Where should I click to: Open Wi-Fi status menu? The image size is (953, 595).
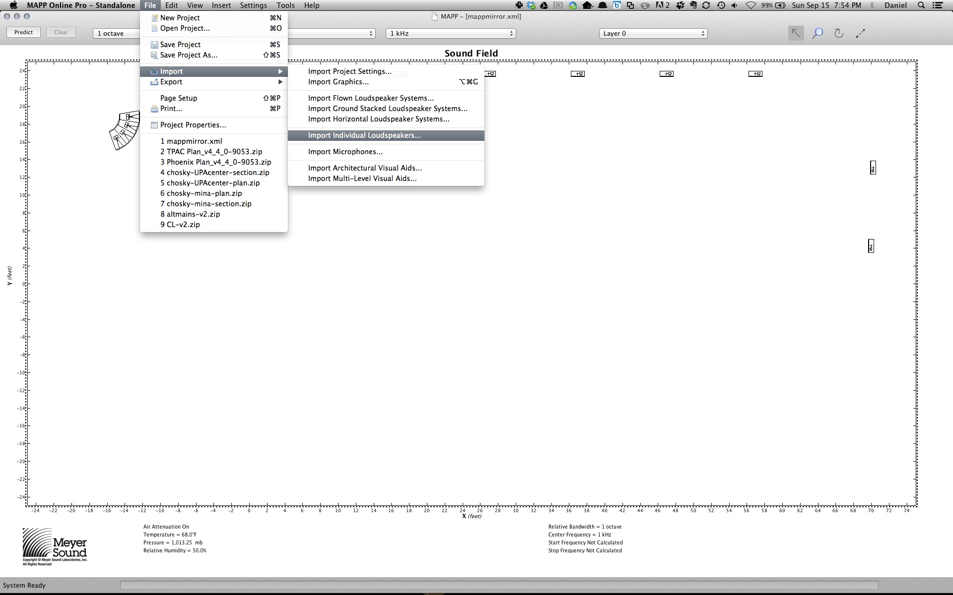coord(751,5)
